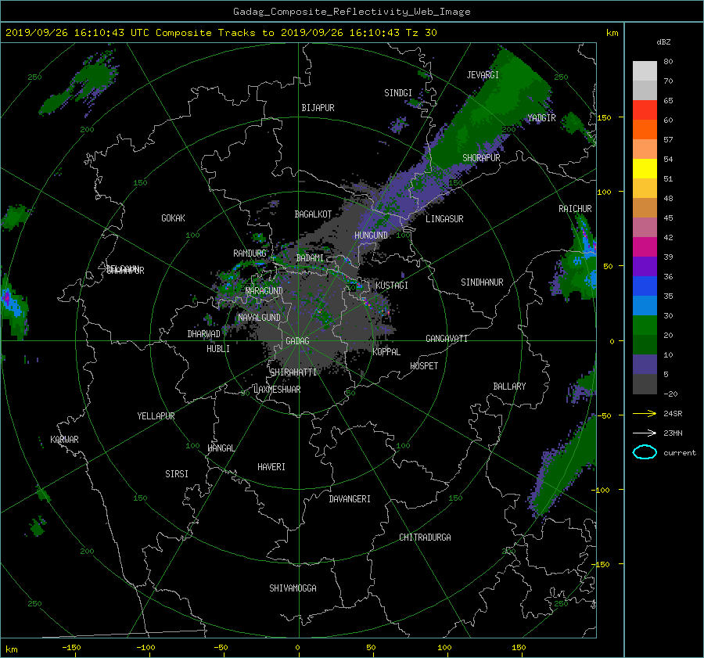Click the cyan ellipse 'current' legend icon

[x=645, y=452]
